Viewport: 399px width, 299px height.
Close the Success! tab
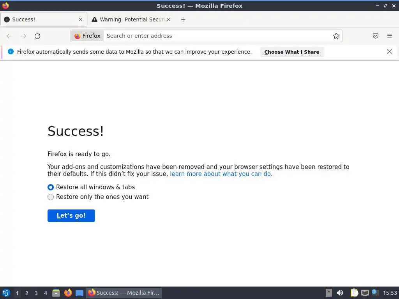pyautogui.click(x=81, y=19)
